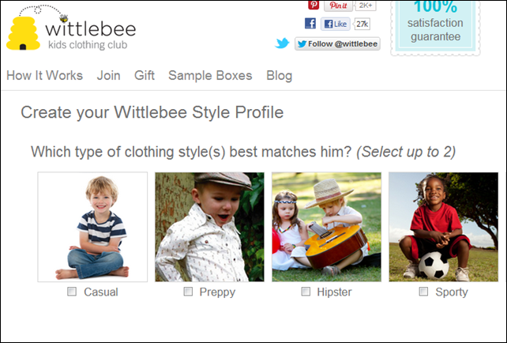Click the Twitter bird icon
Screen dimensions: 507x343
(x=282, y=43)
